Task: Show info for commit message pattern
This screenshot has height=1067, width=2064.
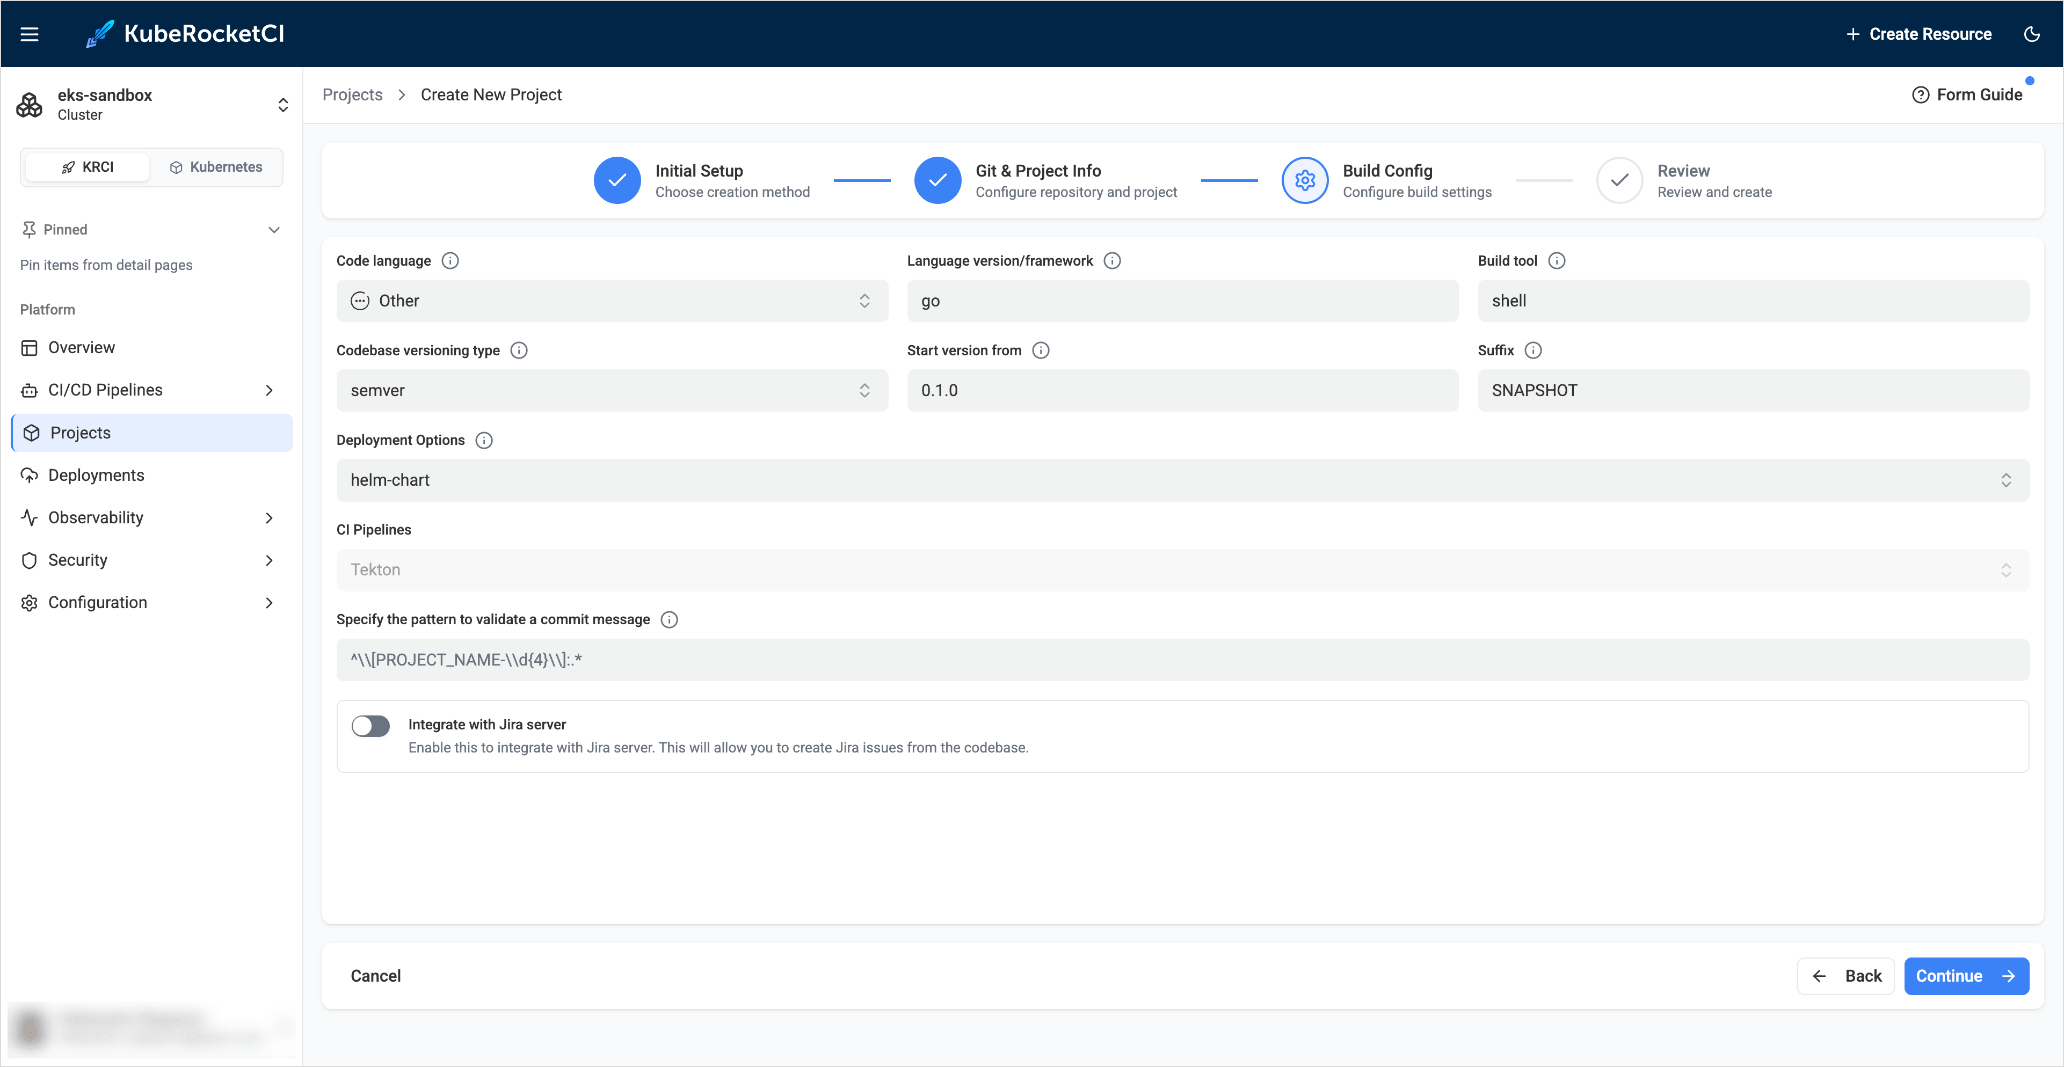Action: click(x=669, y=619)
